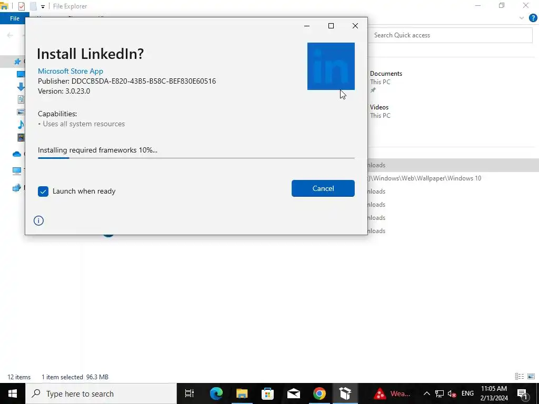The image size is (539, 404).
Task: Select the Videos film icon in sidebar
Action: tap(21, 137)
